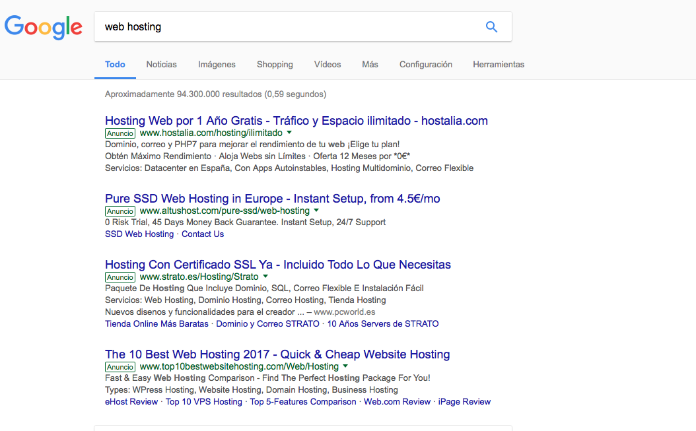Open the Más dropdown menu
Screen dimensions: 696x431
tap(369, 64)
